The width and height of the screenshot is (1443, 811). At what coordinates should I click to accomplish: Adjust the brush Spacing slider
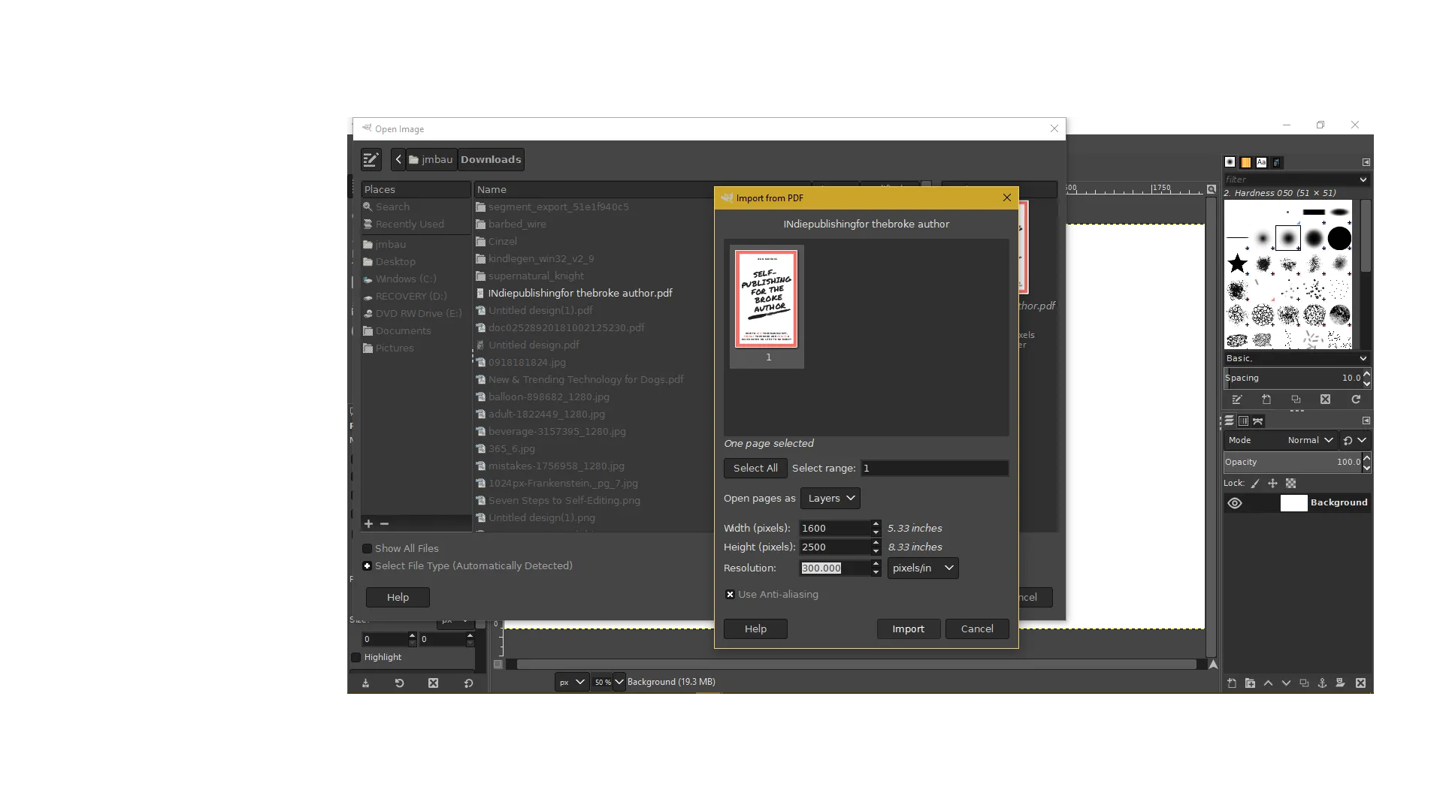[x=1294, y=378]
